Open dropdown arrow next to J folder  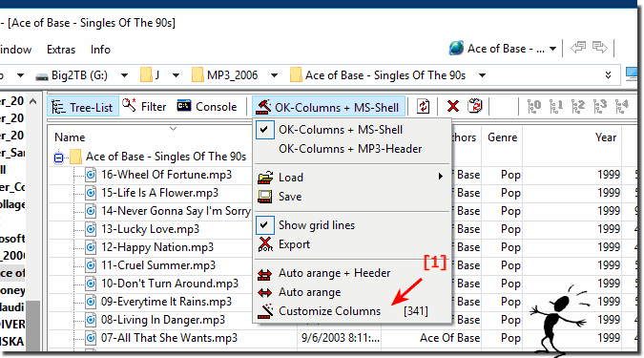pos(176,75)
